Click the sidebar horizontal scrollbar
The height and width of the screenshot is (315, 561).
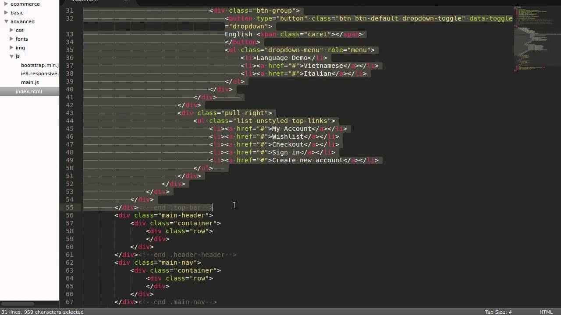point(18,304)
